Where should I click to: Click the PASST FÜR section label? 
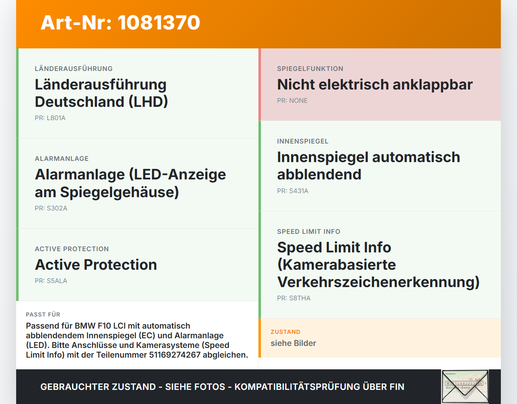click(43, 314)
